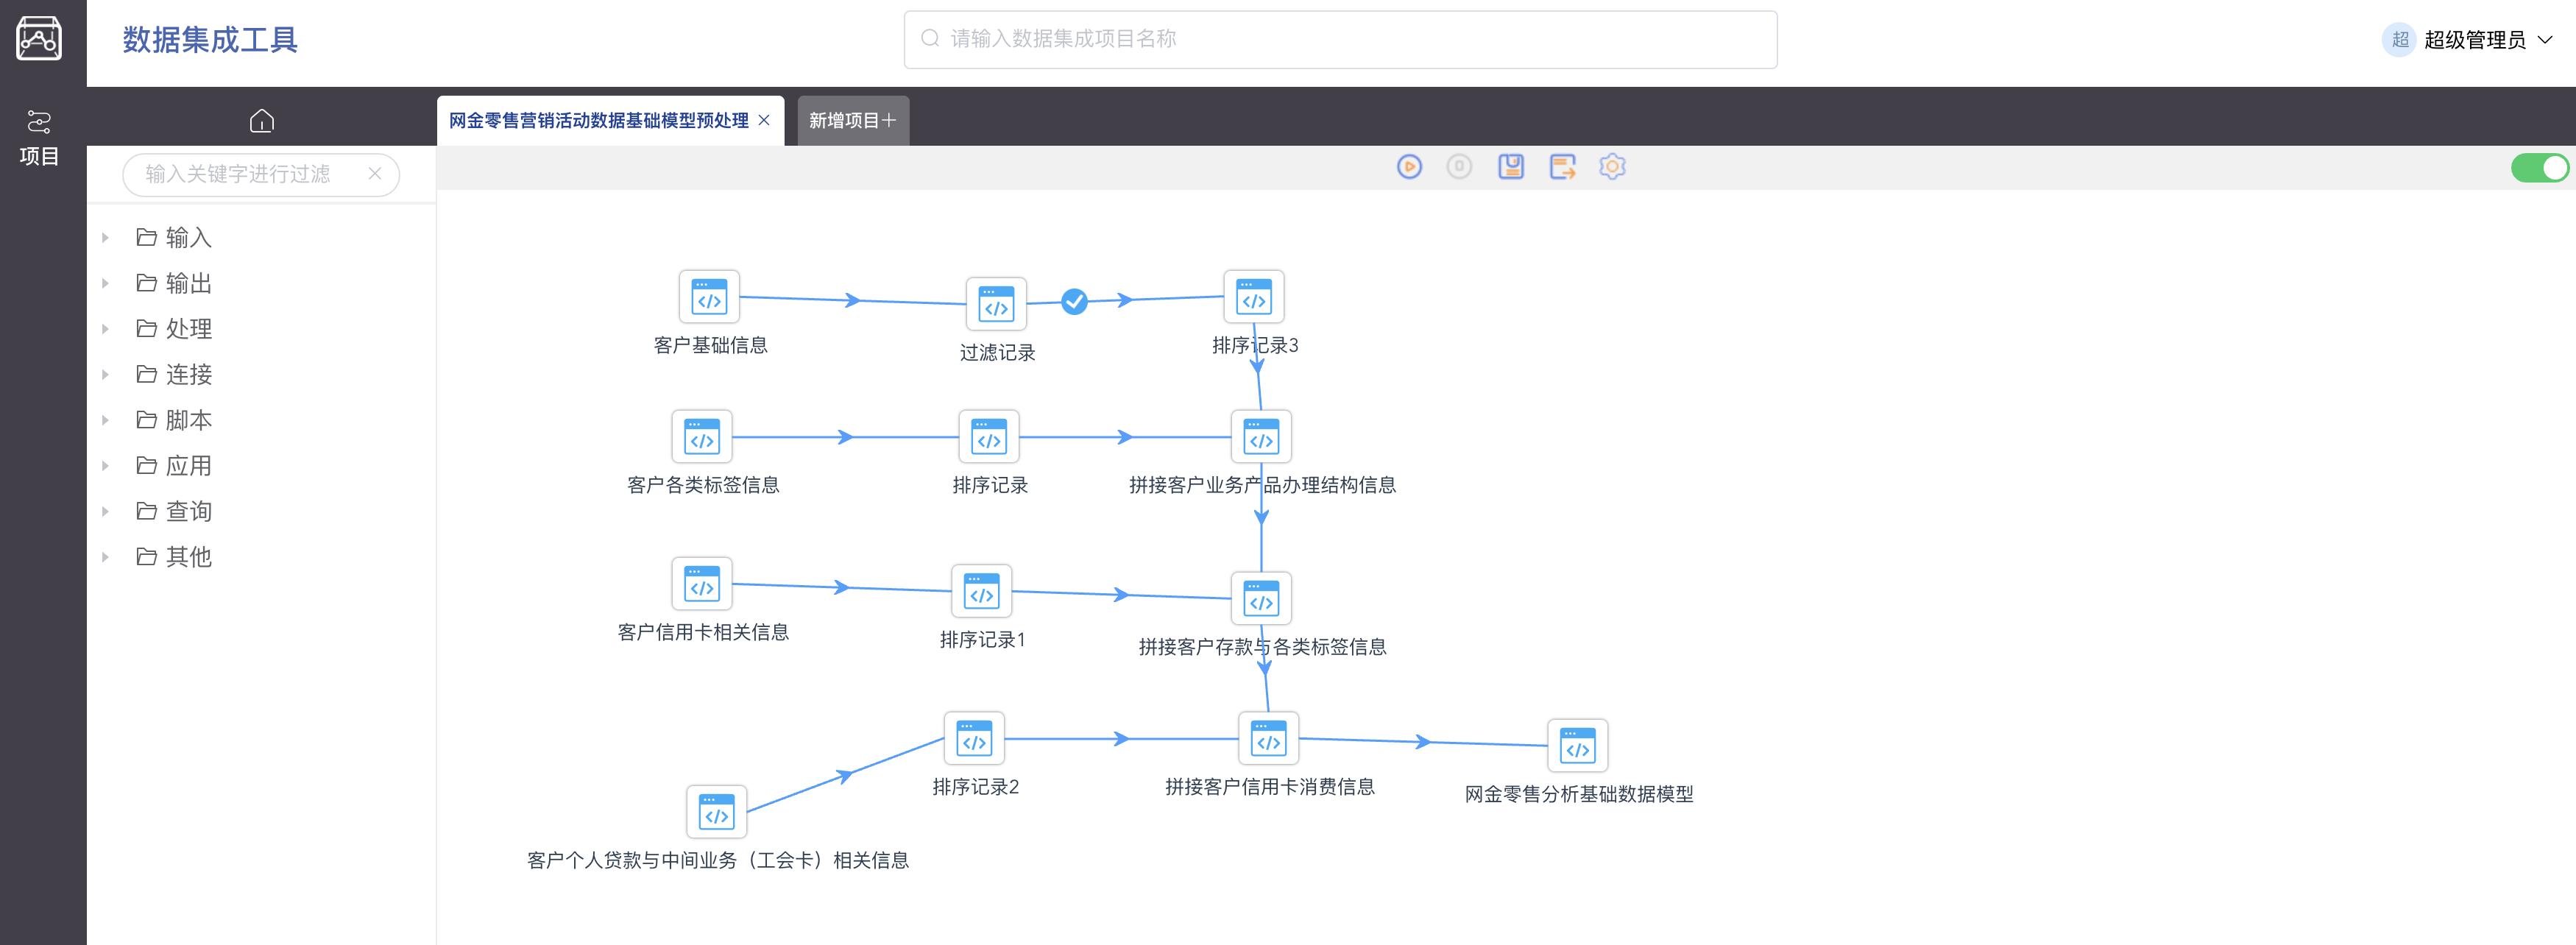Run the data integration flow
The height and width of the screenshot is (945, 2576).
pyautogui.click(x=1409, y=167)
